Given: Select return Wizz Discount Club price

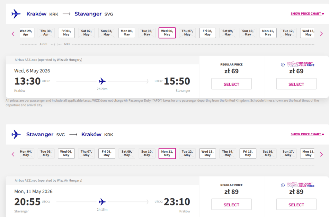Looking at the screenshot, I should [x=296, y=205].
